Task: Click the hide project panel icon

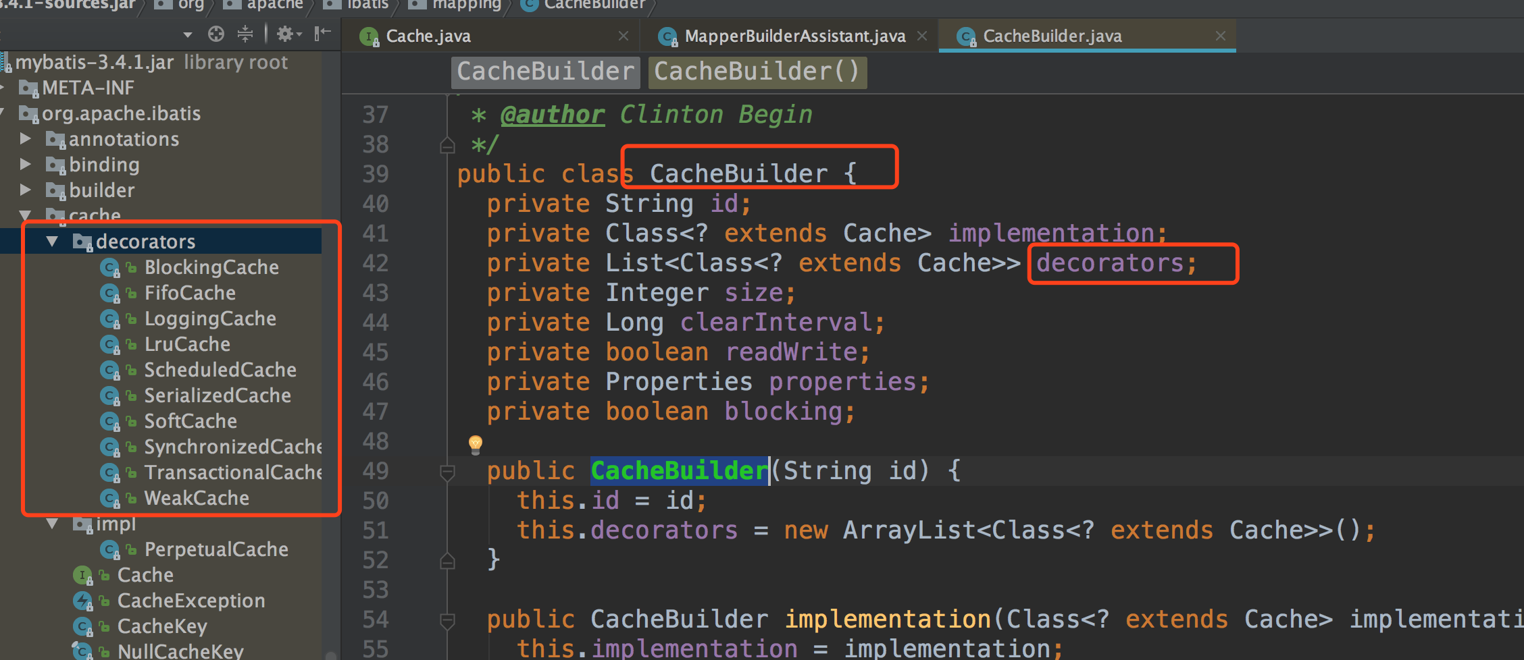Action: (x=322, y=33)
